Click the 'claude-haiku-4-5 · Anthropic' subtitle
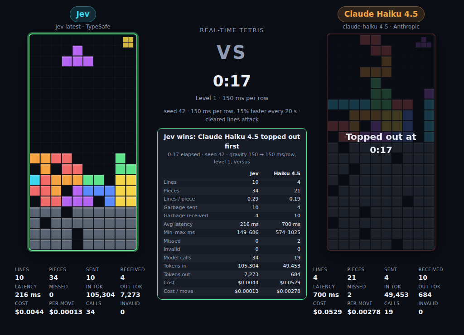Screen dimensions: 464x335 [381, 27]
